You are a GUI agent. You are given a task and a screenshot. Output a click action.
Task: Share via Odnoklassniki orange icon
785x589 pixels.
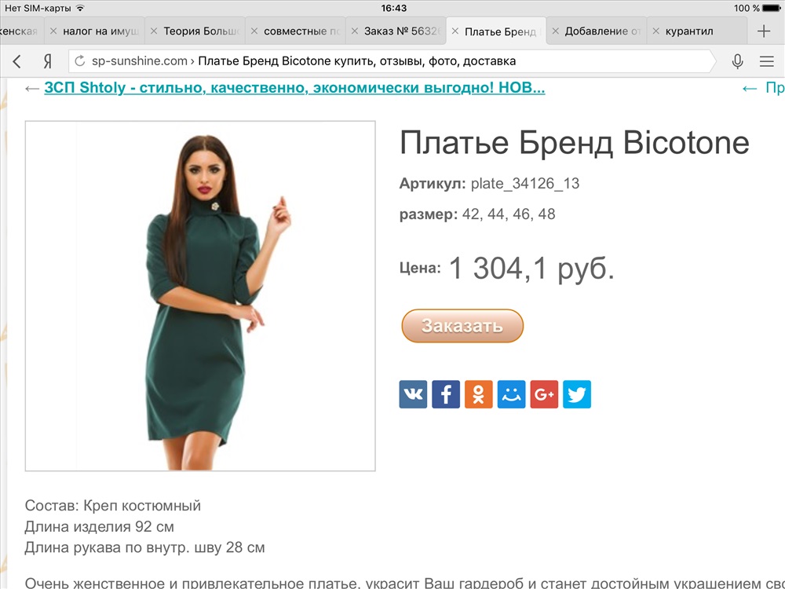[479, 394]
